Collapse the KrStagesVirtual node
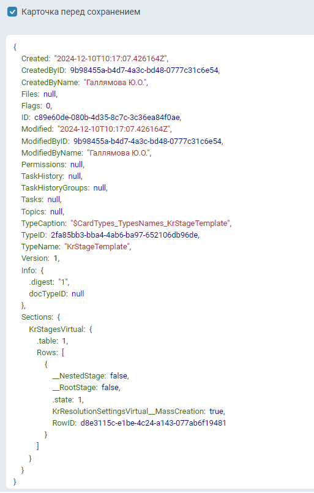 [x=91, y=329]
